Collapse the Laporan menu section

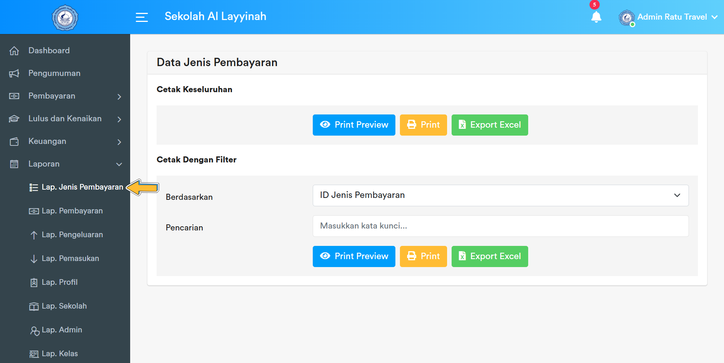click(119, 164)
